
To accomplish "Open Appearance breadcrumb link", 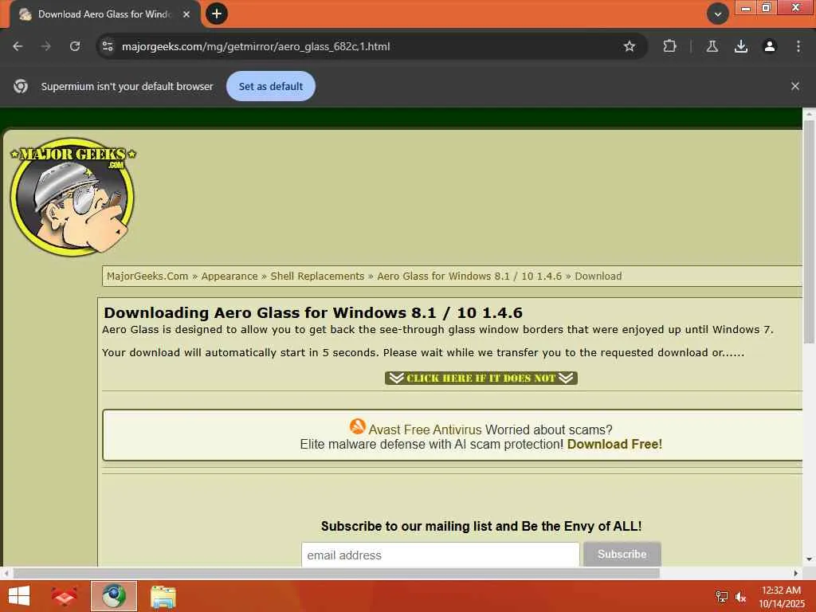I will [x=229, y=277].
